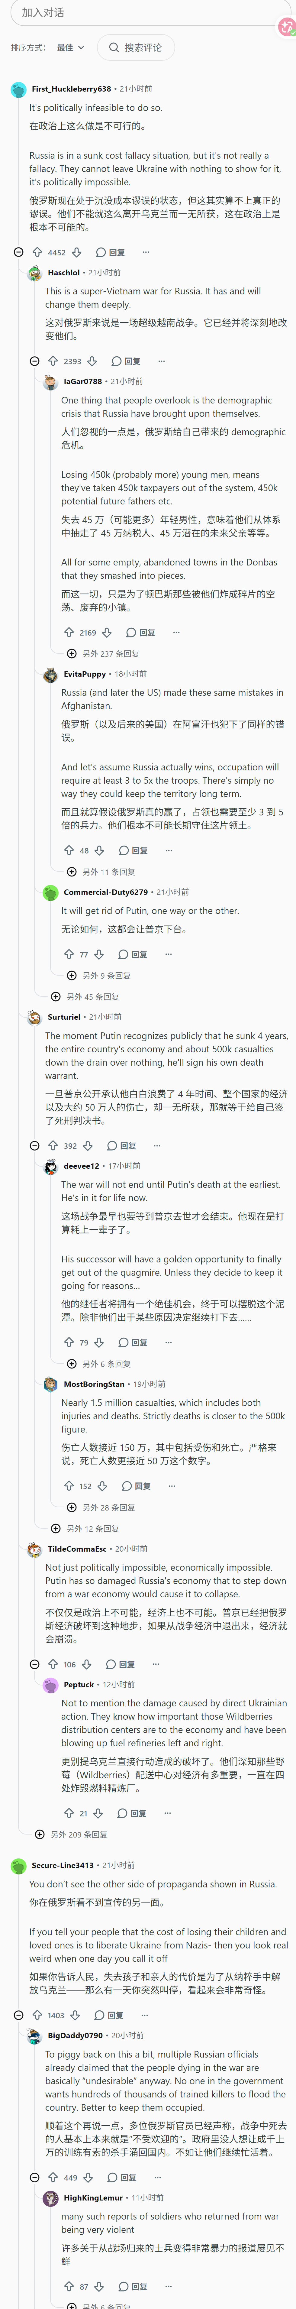This screenshot has height=2309, width=296.
Task: Collapse Haschlol's reply thread
Action: 34,361
